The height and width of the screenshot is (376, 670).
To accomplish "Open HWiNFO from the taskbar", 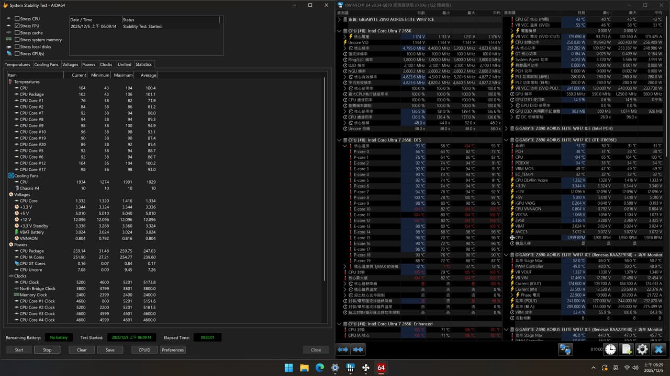I will click(351, 368).
